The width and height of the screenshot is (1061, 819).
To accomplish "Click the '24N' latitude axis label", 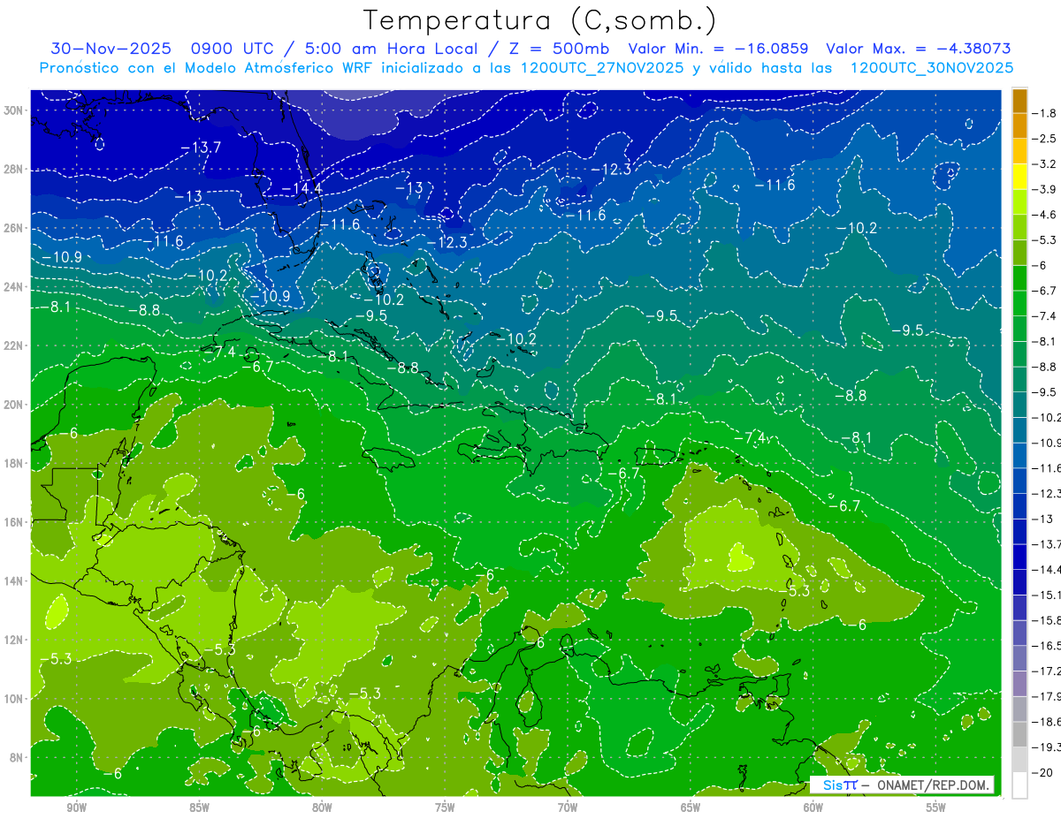I will click(14, 287).
